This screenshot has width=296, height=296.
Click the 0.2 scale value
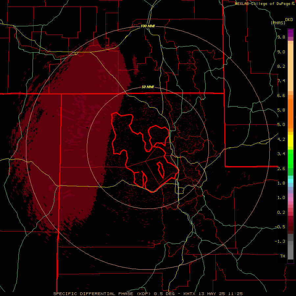[281, 212]
